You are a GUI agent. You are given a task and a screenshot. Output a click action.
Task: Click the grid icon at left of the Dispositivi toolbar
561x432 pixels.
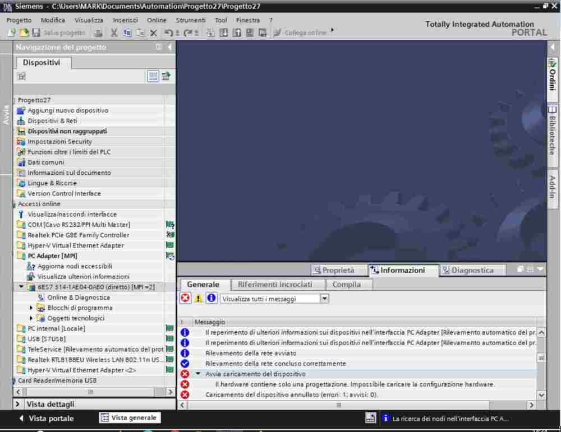pyautogui.click(x=22, y=76)
